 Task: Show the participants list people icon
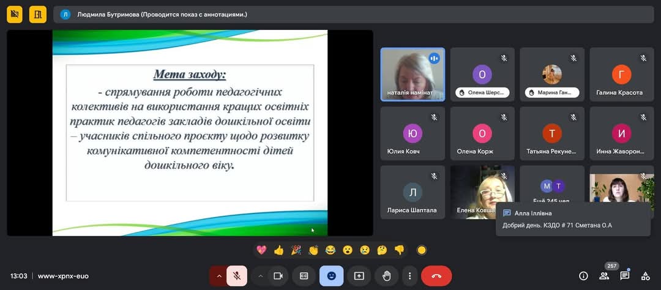[604, 276]
